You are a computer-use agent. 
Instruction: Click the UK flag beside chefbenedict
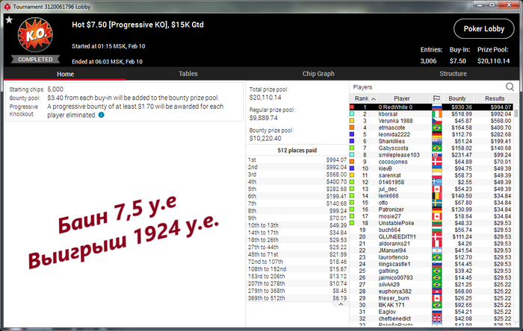(436, 318)
